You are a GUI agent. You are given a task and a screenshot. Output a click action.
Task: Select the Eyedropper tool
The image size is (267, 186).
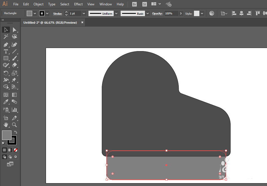pyautogui.click(x=6, y=102)
